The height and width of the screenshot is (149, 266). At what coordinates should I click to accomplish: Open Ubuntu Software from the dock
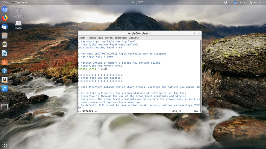coord(5,62)
